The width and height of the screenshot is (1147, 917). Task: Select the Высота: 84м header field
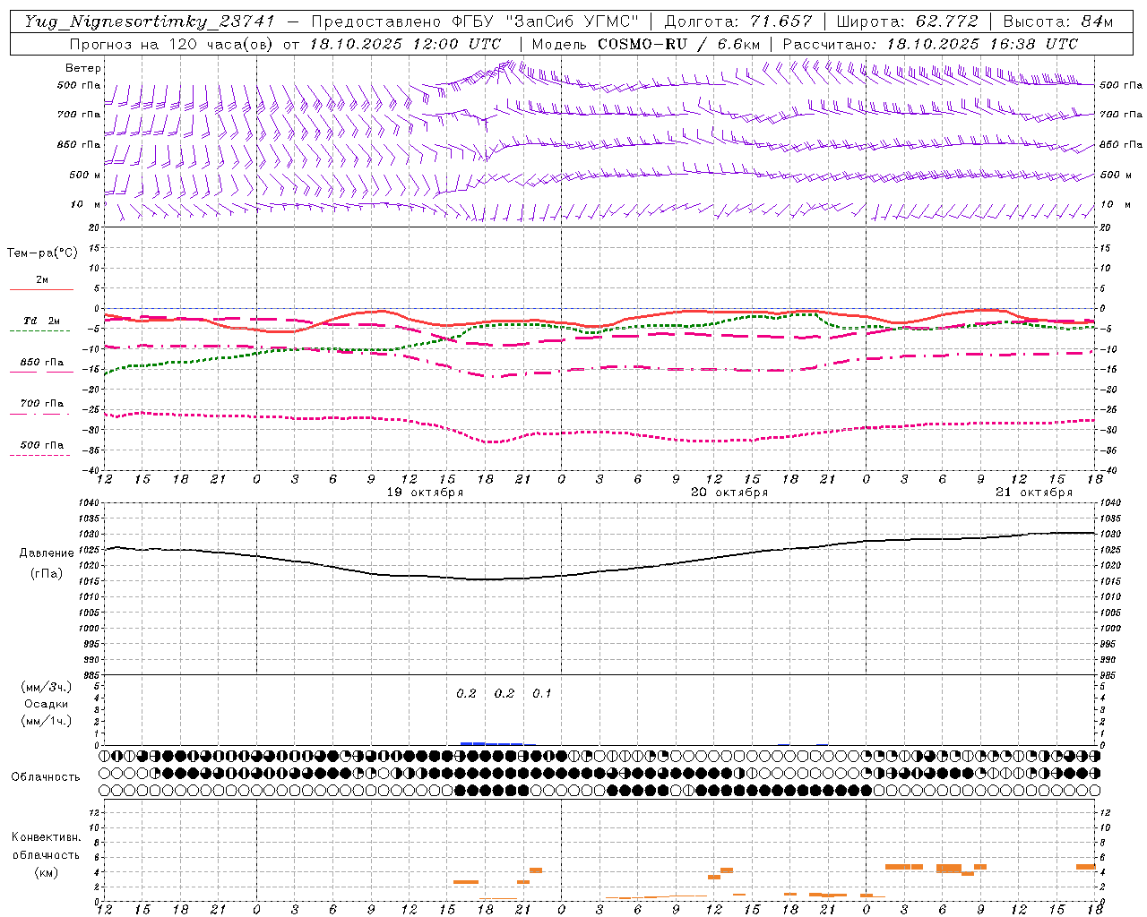click(1058, 21)
